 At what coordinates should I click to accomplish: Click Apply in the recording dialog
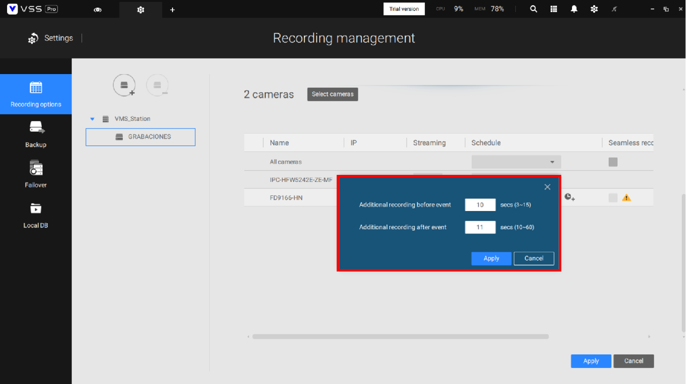[x=491, y=258]
